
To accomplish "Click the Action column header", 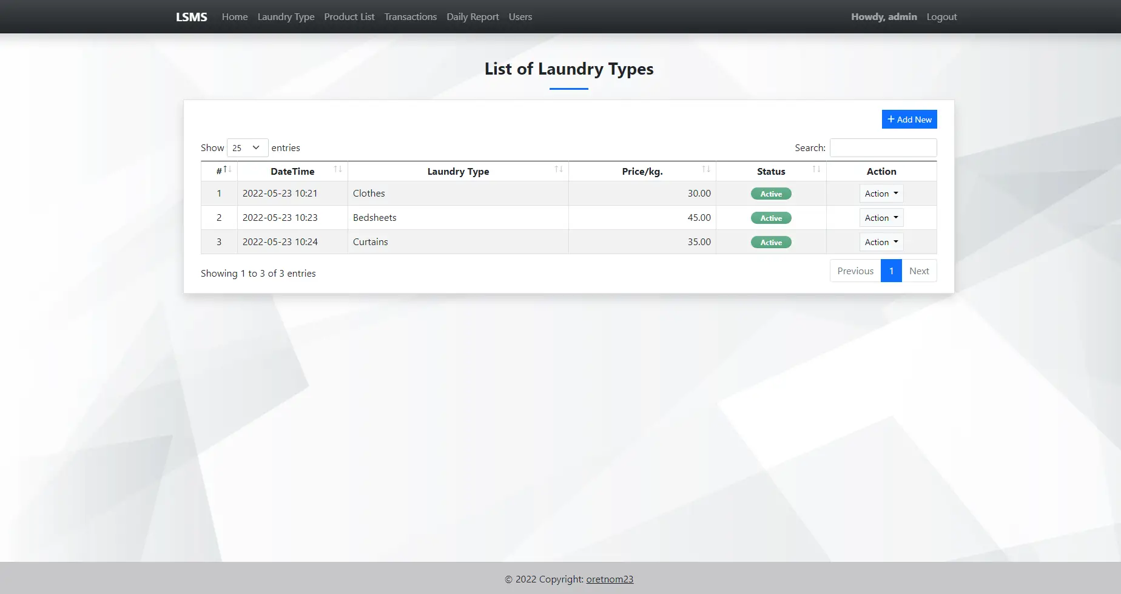I will pyautogui.click(x=881, y=172).
